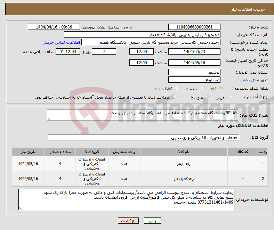Click the resize grip of buyer notes area
The image size is (274, 230).
pos(20,208)
